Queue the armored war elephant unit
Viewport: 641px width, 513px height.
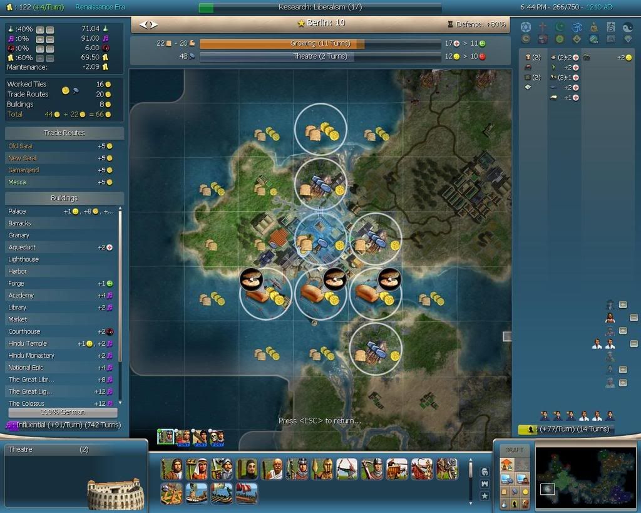447,469
